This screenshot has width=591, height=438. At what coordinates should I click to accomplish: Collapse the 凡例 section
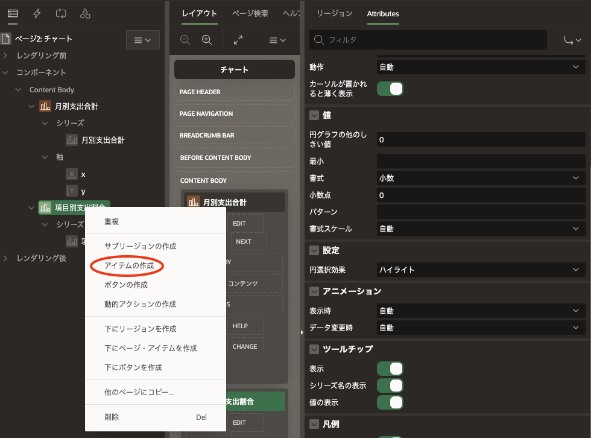coord(315,424)
